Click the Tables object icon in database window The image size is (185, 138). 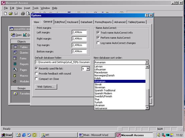15,47
